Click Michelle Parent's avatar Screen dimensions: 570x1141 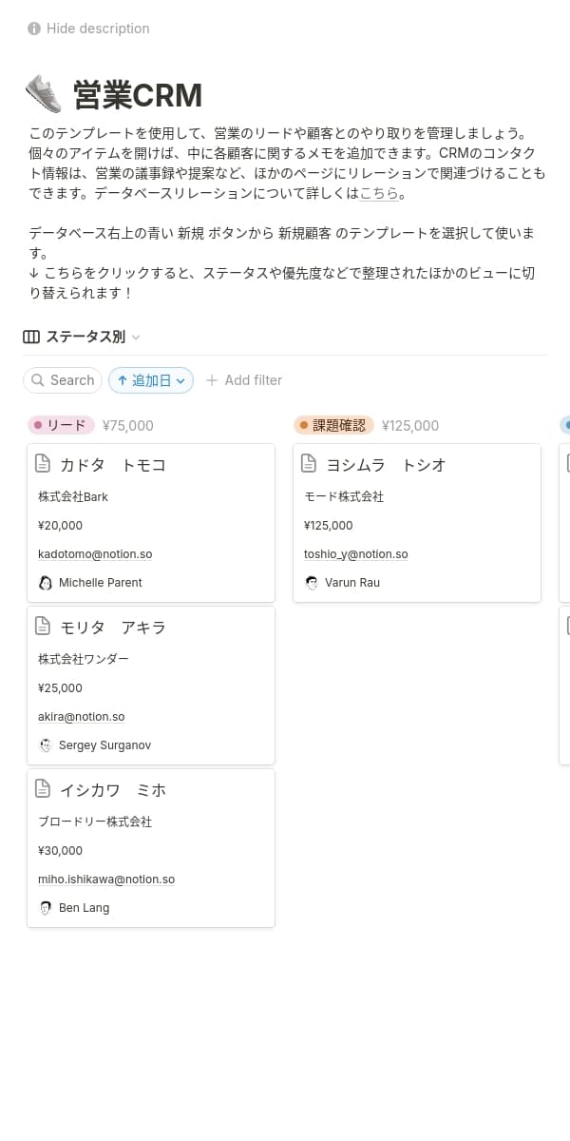(x=46, y=583)
